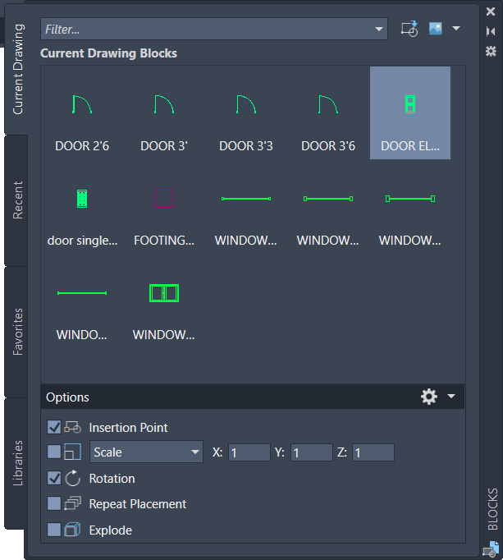Screen dimensions: 503x560
Task: Click the Repeat Placement stacked rectangles icon
Action: (x=72, y=503)
